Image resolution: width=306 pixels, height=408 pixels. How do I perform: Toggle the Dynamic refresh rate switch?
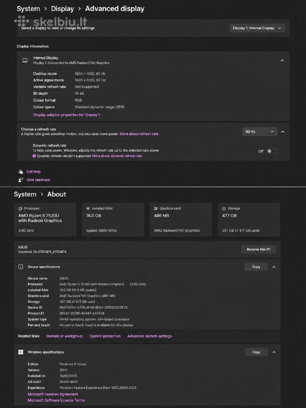272,151
